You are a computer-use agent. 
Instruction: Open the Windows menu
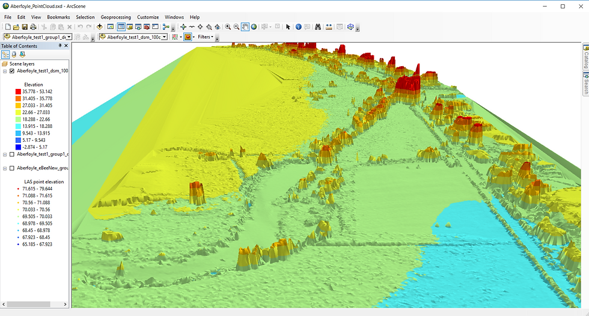(x=174, y=17)
